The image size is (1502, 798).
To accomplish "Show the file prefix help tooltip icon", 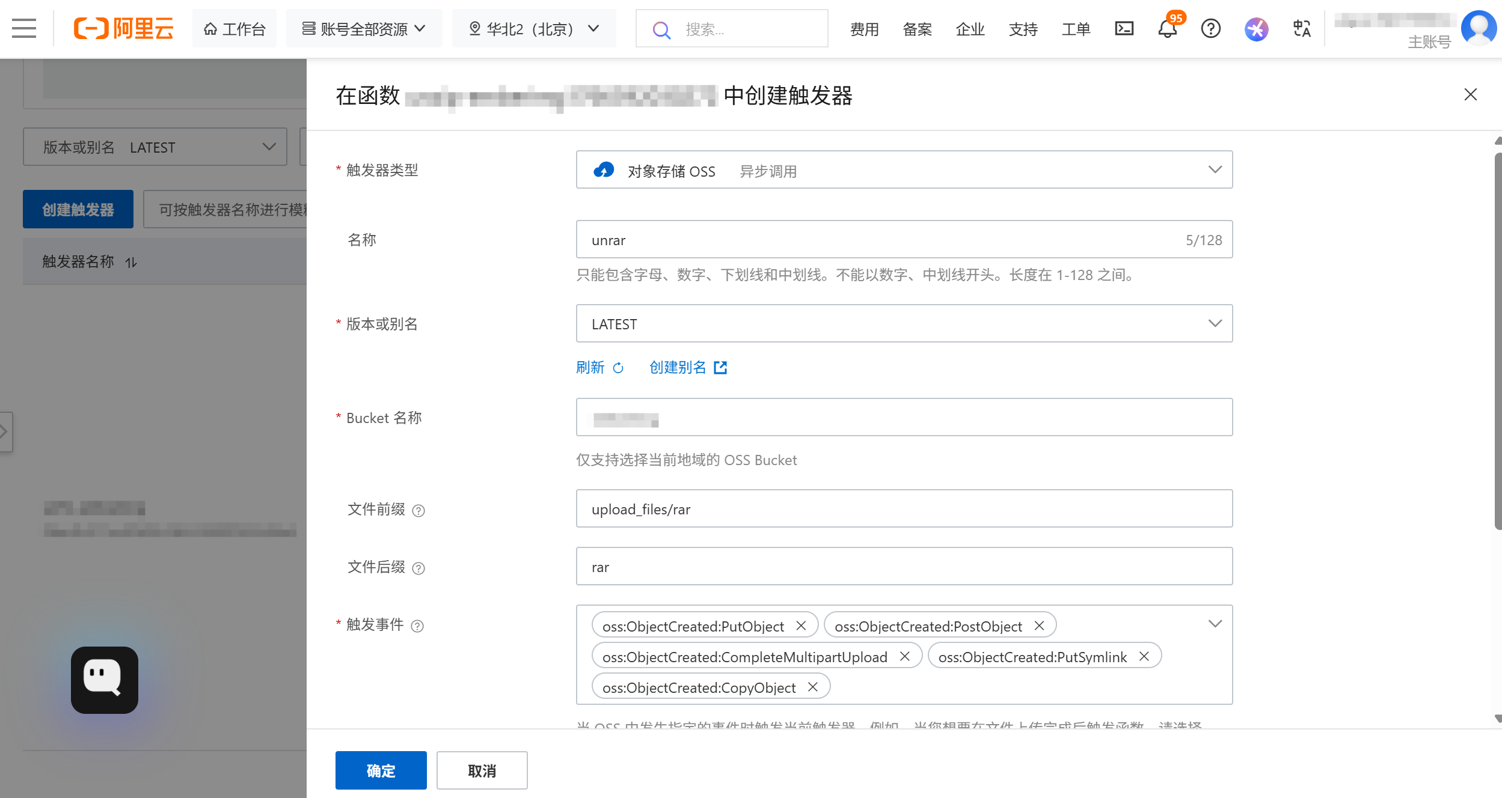I will tap(418, 510).
